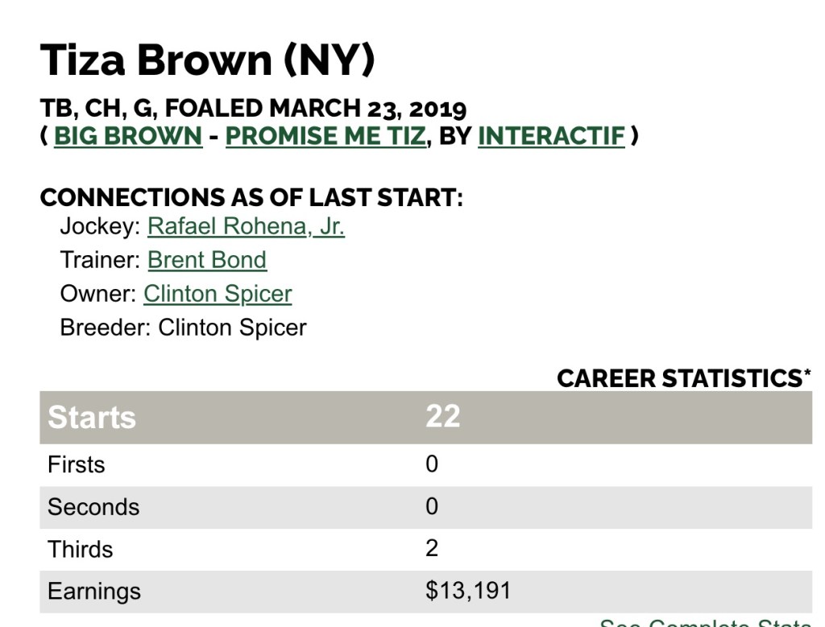Image resolution: width=825 pixels, height=627 pixels.
Task: Click the Interactif broodmare sire link
Action: pyautogui.click(x=551, y=136)
